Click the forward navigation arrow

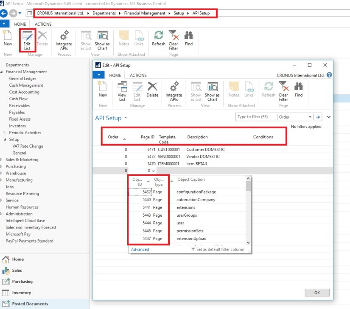[x=13, y=14]
